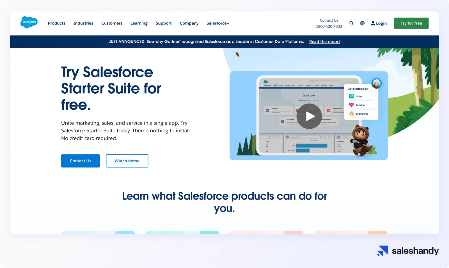Click the Service heart icon
The image size is (449, 268).
(x=352, y=105)
